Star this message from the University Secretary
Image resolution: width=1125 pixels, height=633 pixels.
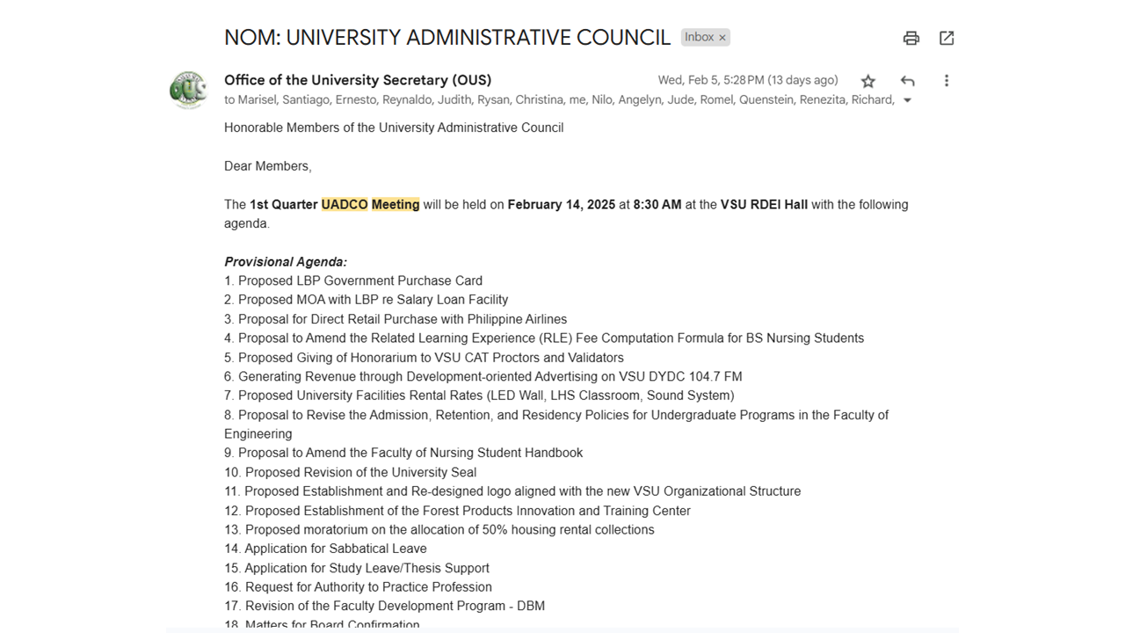[x=868, y=81]
